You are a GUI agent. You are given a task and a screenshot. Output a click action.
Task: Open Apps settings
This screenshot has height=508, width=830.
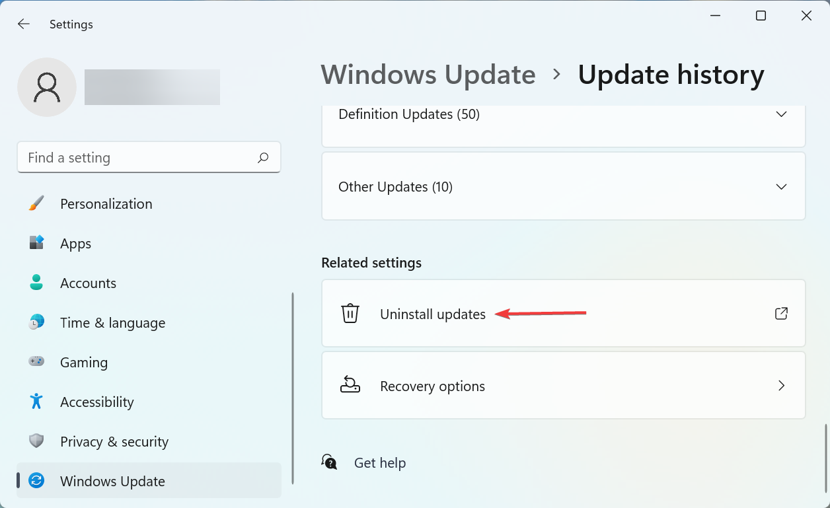pos(149,243)
